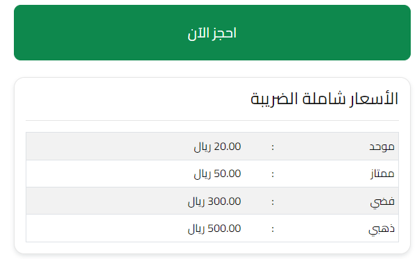Click the 50.00 price amount
417x259 pixels.
point(228,174)
